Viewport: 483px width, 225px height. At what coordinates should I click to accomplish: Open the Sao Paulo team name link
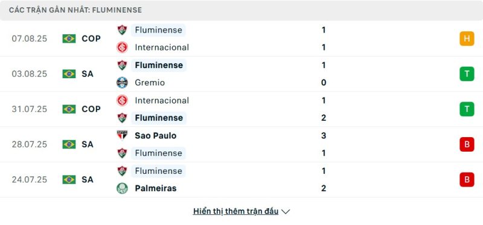(x=156, y=135)
